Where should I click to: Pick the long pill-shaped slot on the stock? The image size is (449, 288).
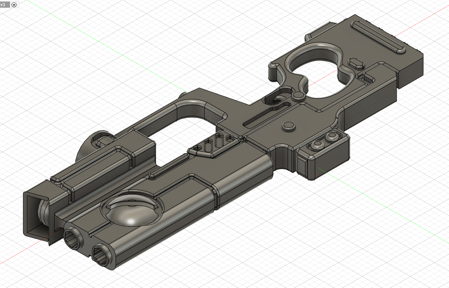click(379, 37)
